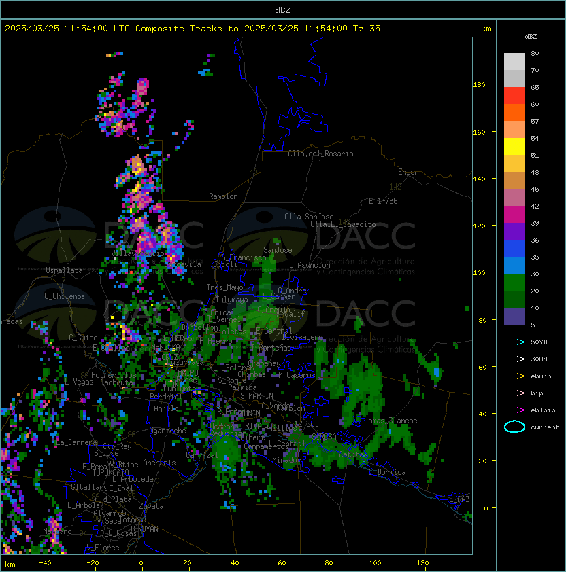Click the -40 tick on the horizontal axis
Viewport: 566px width, 572px height.
click(x=45, y=563)
